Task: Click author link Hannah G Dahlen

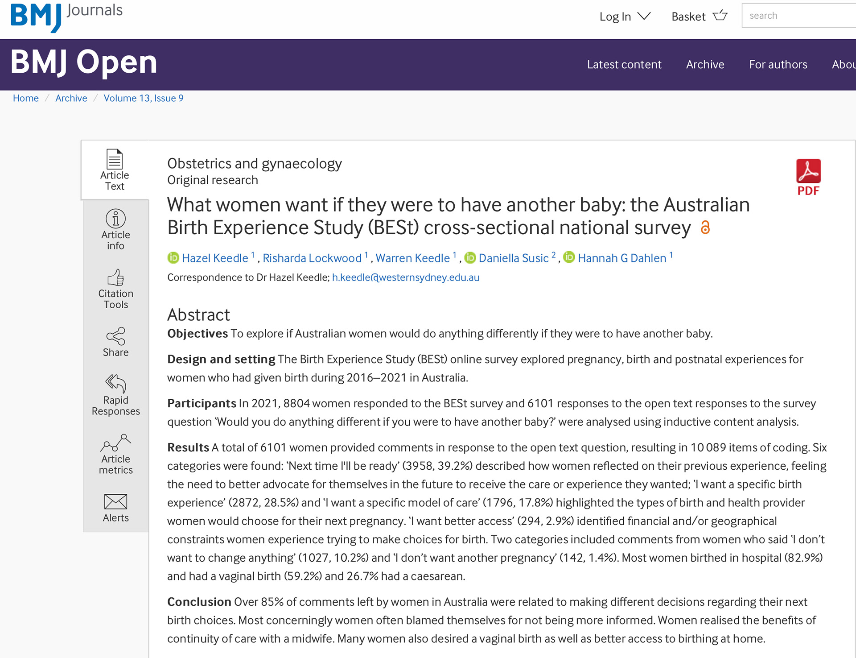Action: 621,258
